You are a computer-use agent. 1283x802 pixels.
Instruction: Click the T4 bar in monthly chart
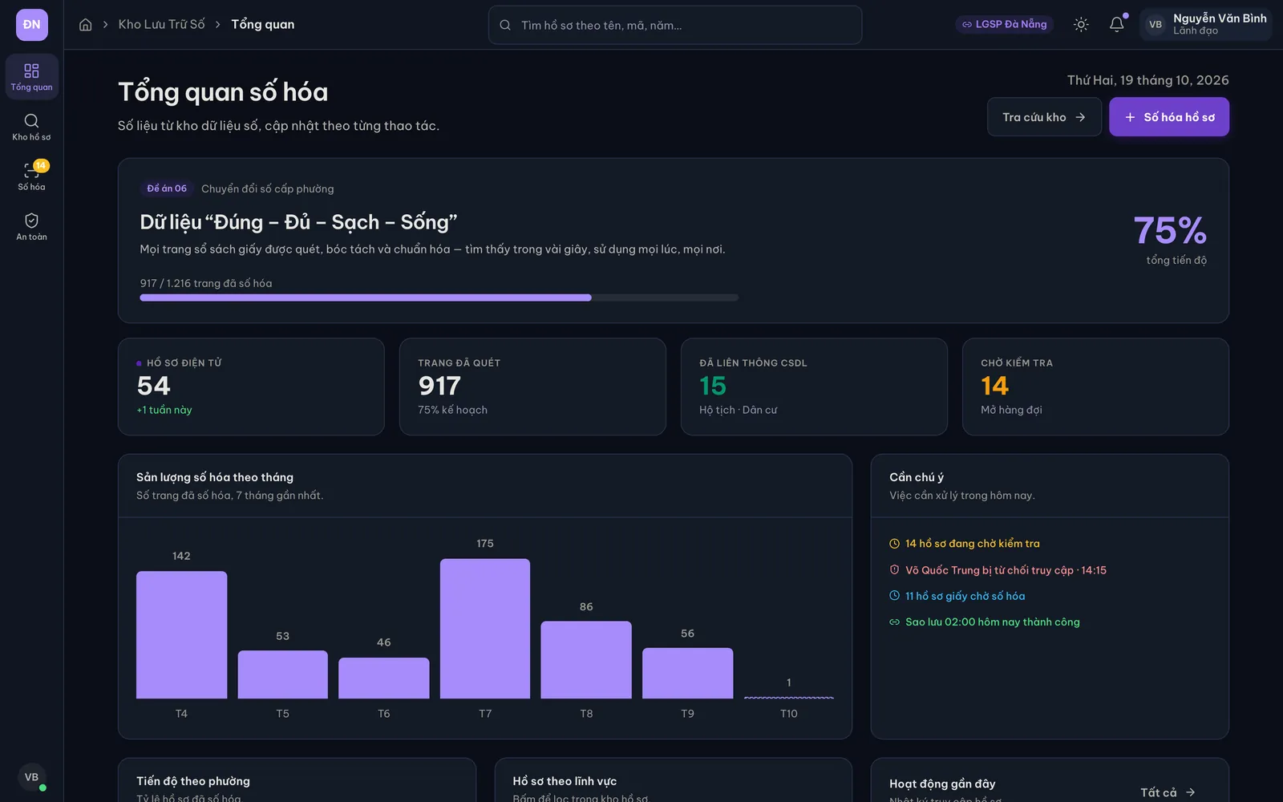coord(181,634)
